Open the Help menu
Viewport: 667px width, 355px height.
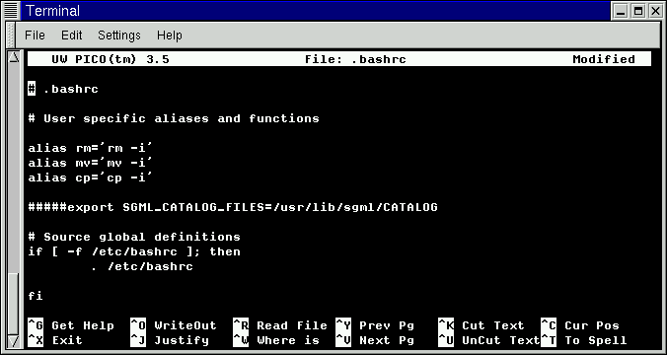point(170,35)
